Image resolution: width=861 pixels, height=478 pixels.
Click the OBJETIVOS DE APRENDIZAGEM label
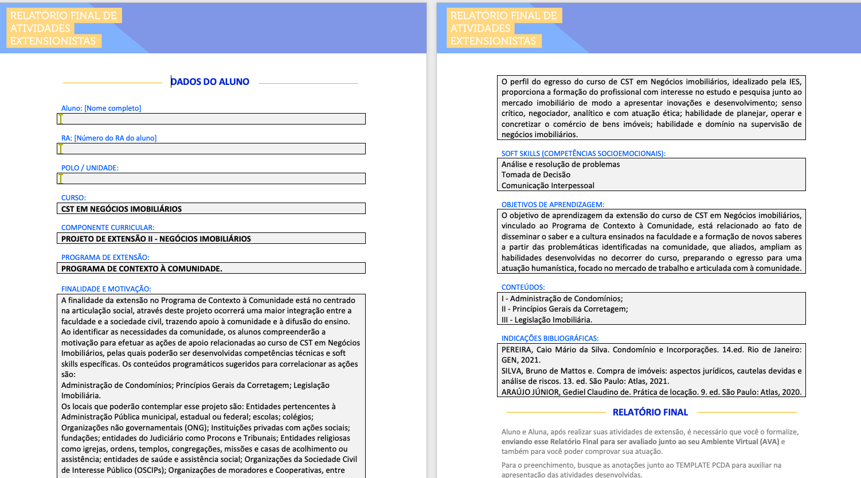click(x=553, y=205)
